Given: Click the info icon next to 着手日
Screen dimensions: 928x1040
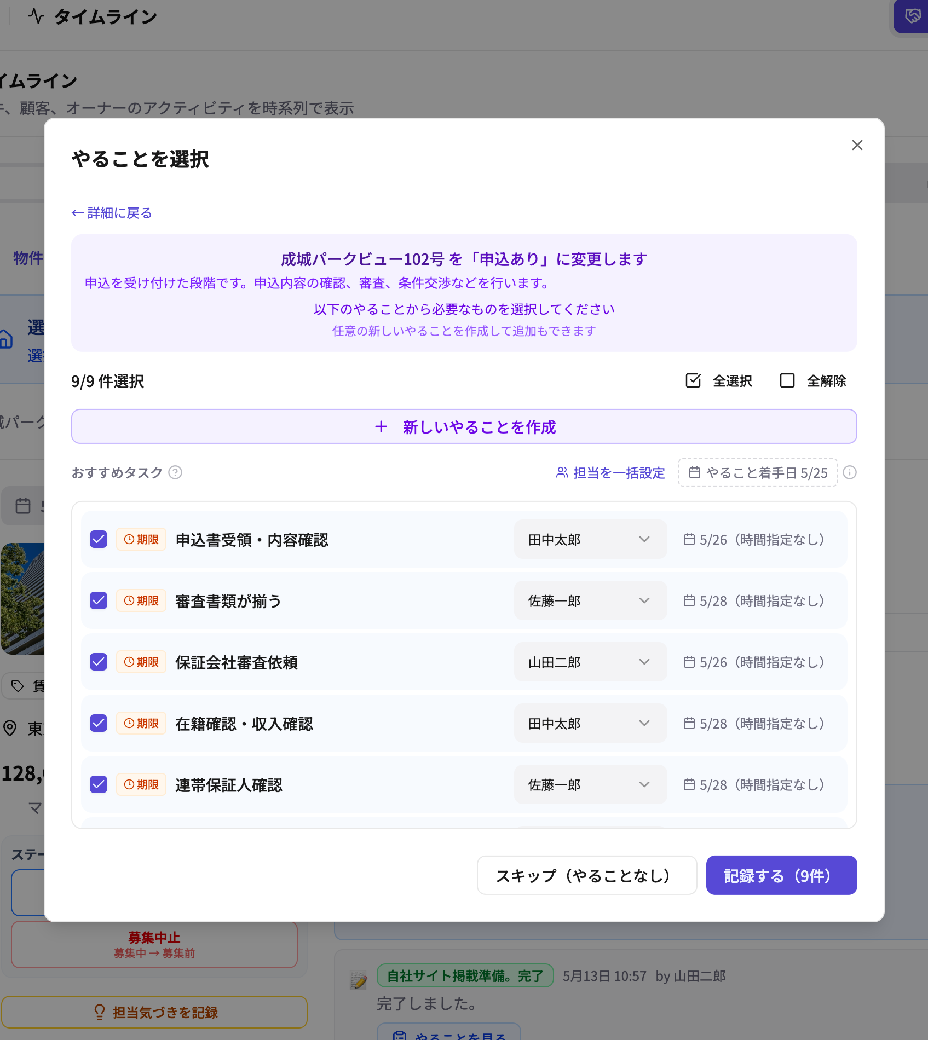Looking at the screenshot, I should 850,472.
